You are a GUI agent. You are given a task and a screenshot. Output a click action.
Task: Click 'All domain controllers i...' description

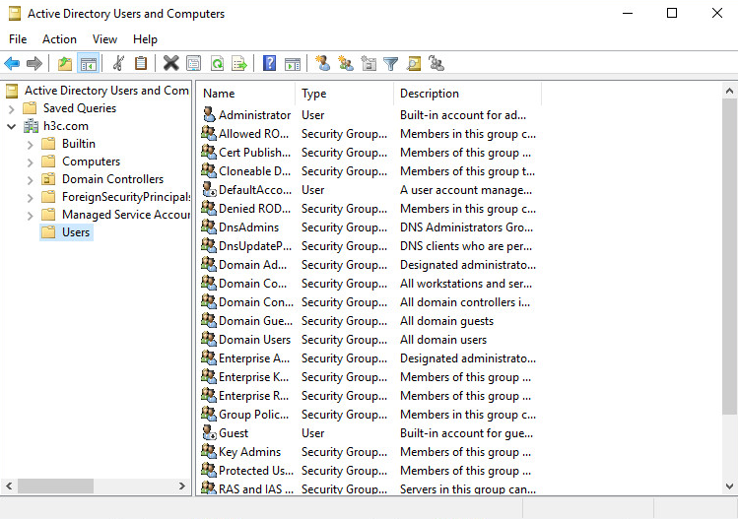464,302
